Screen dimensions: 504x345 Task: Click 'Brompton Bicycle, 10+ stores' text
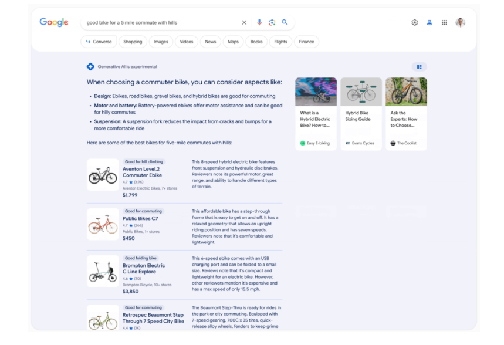click(x=147, y=285)
